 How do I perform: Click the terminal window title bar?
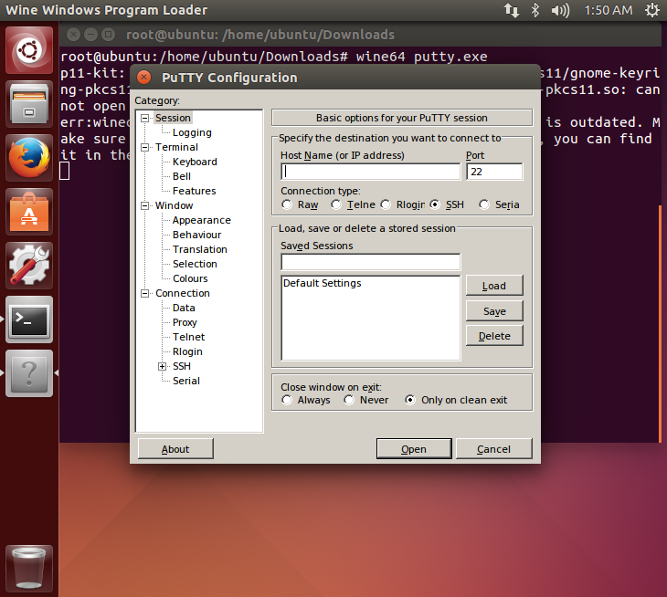click(x=360, y=35)
